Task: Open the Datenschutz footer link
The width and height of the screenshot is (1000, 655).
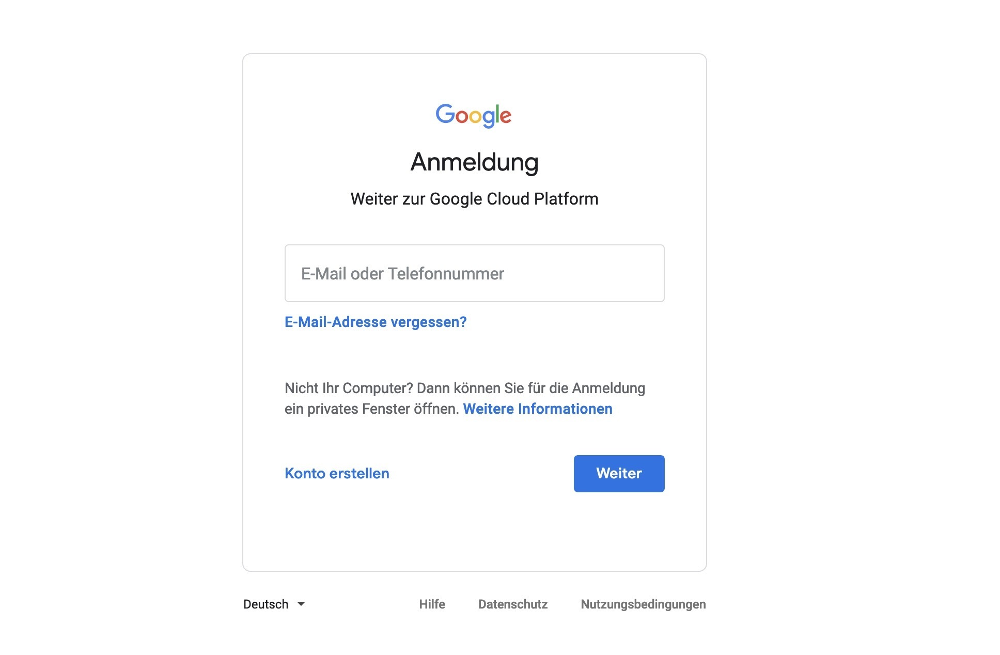Action: pos(512,604)
